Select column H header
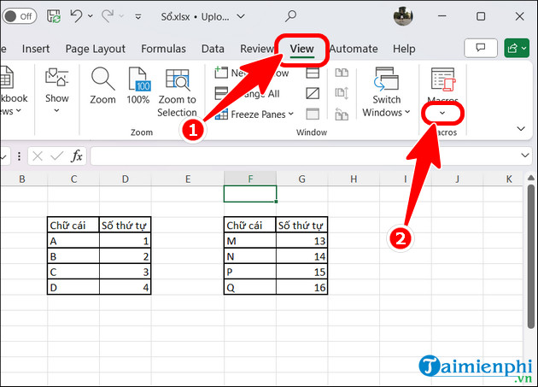The height and width of the screenshot is (387, 538). pos(354,179)
